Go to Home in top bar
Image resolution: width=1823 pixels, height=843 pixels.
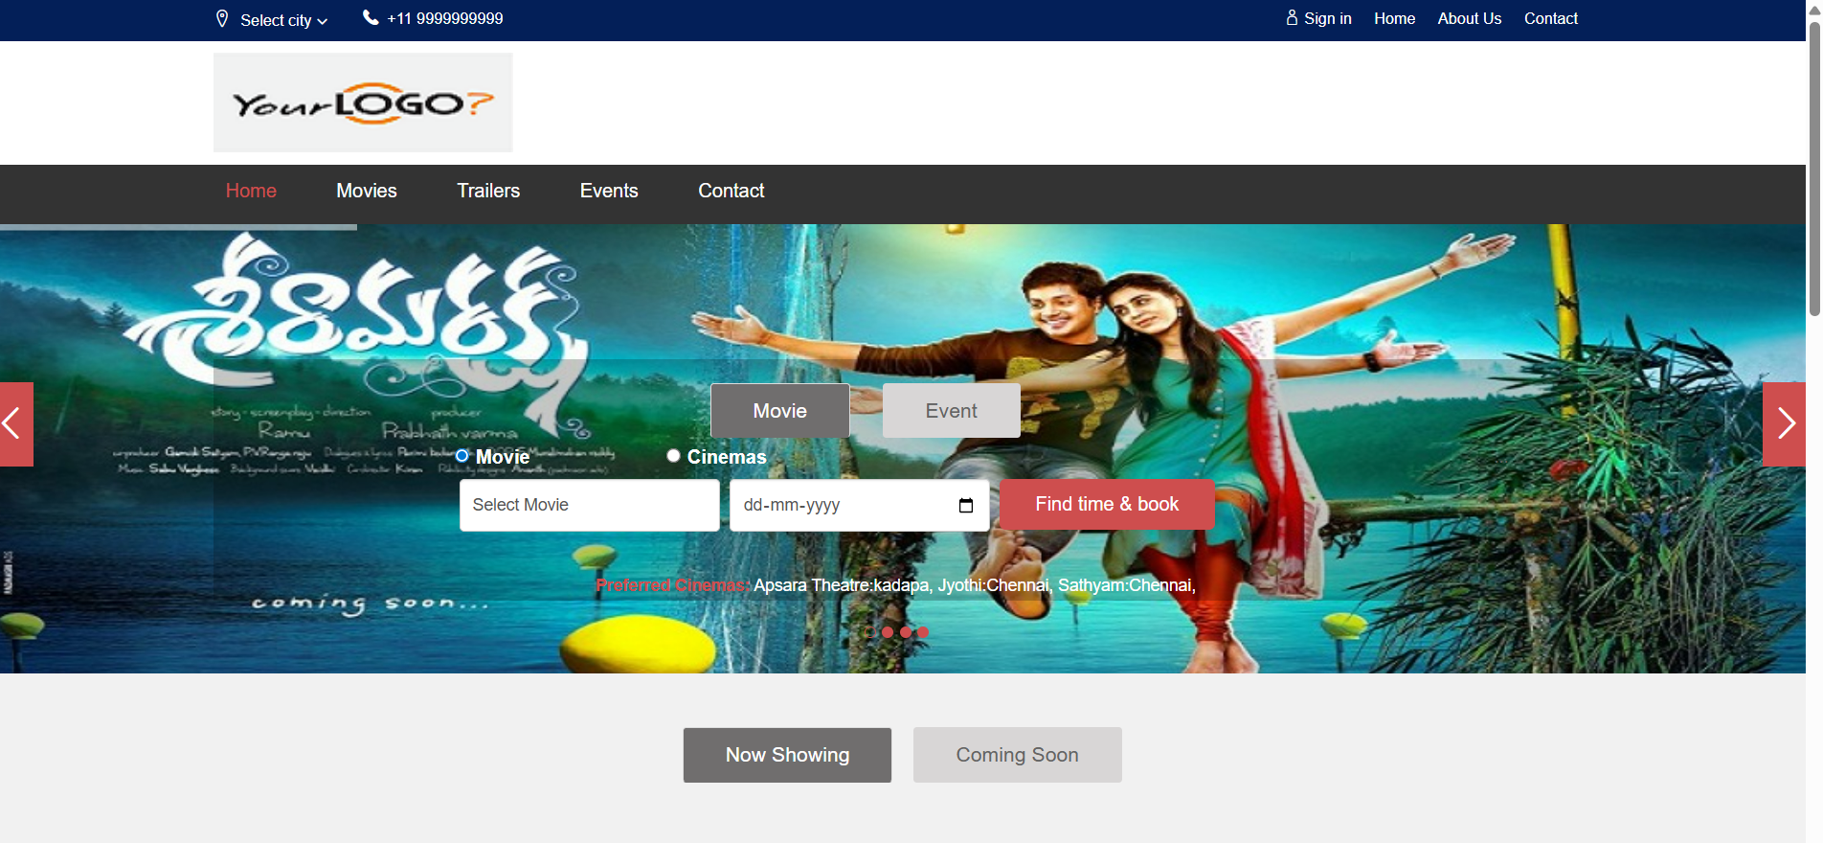[x=1394, y=18]
